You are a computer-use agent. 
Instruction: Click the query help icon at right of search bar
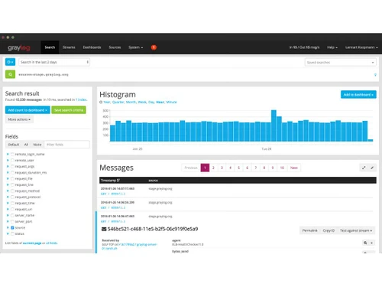coord(375,75)
